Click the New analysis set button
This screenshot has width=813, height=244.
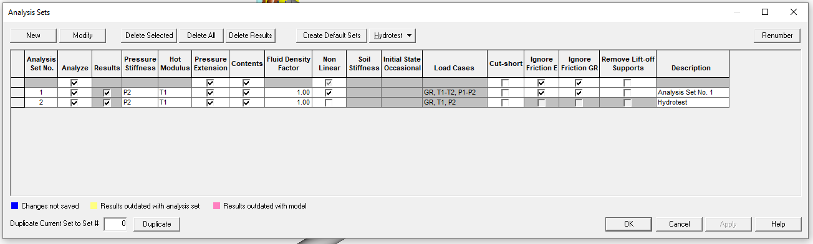click(x=34, y=35)
